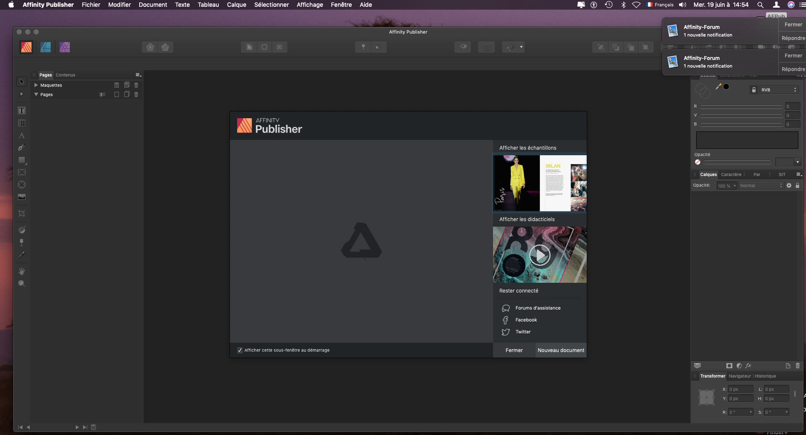Open the Calque menu
This screenshot has width=806, height=435.
coord(236,5)
